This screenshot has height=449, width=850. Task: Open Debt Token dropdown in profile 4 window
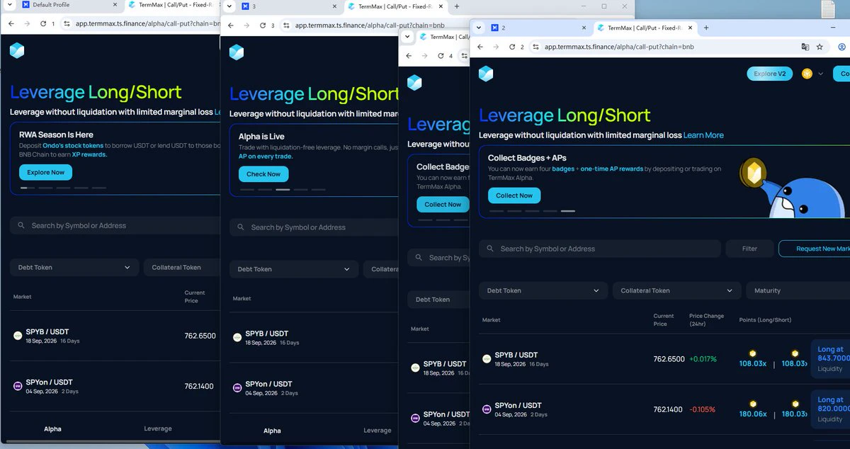click(x=438, y=299)
